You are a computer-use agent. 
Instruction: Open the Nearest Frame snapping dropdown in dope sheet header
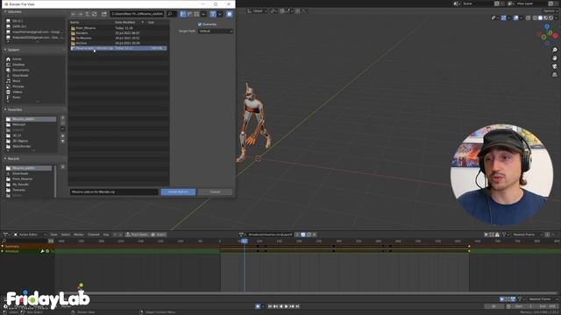point(526,234)
